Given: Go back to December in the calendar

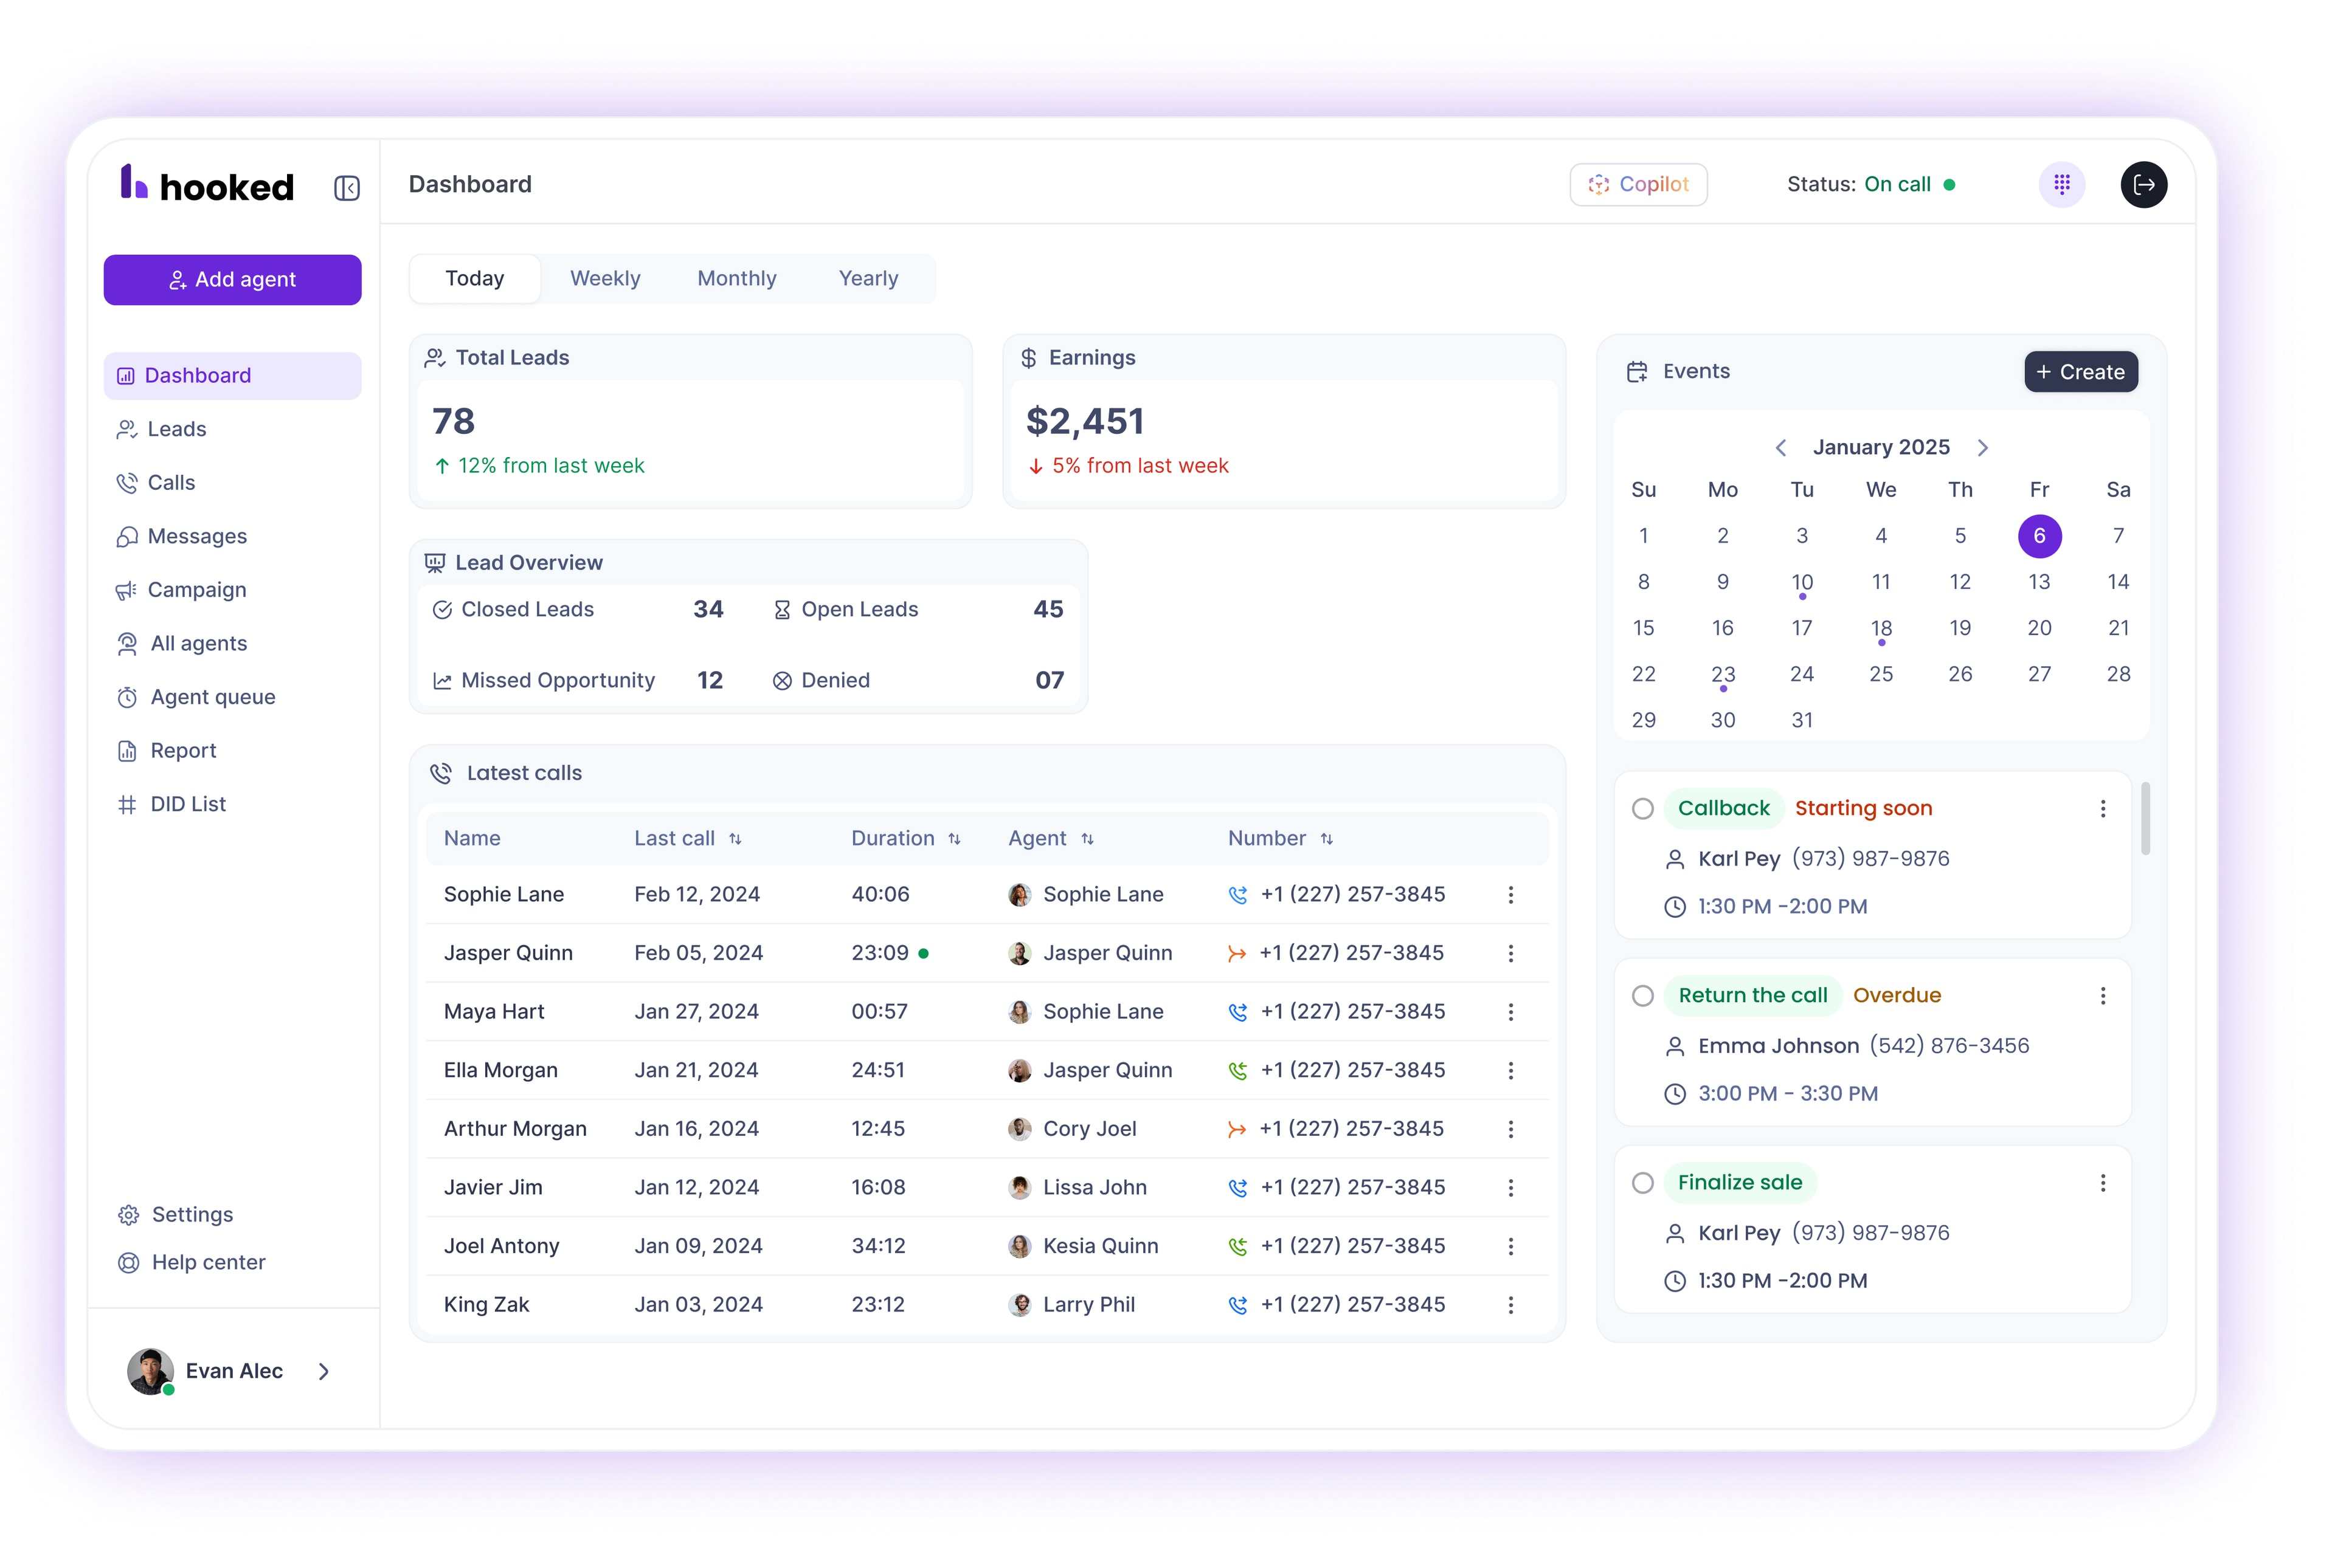Looking at the screenshot, I should tap(1780, 447).
